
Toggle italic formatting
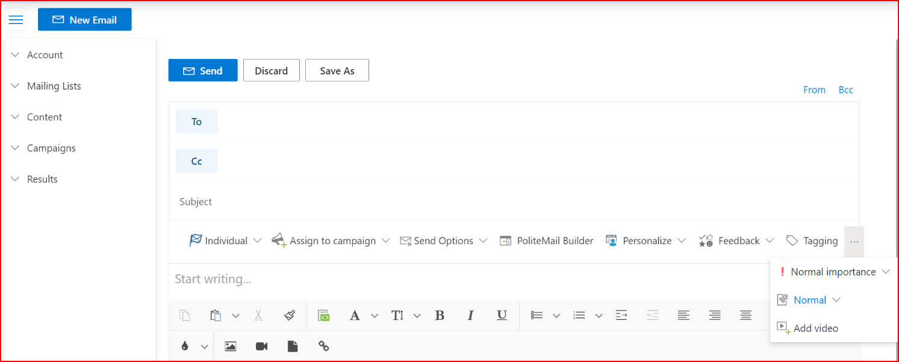(470, 315)
